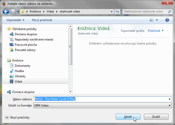The image size is (175, 125).
Task: Click the Knižnice libraries icon
Action: tap(9, 60)
